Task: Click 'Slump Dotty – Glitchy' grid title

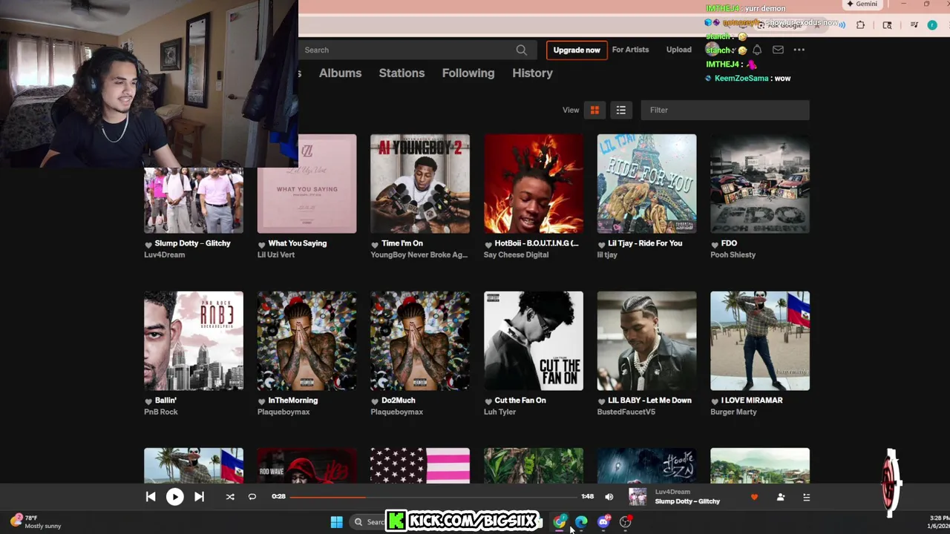Action: [x=192, y=243]
